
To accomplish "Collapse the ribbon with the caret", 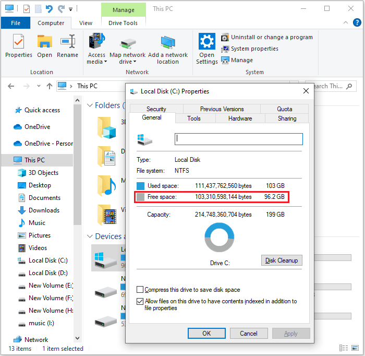I will [x=346, y=22].
